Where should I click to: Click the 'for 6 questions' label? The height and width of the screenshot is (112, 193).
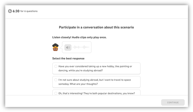[x=29, y=11]
